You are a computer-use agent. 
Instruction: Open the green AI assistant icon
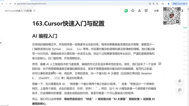126,11
